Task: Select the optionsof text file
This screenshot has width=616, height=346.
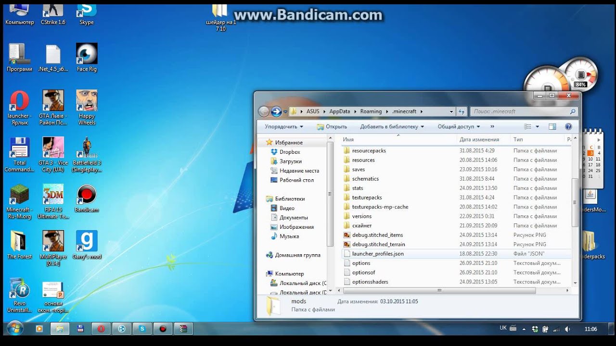Action: coord(455,272)
